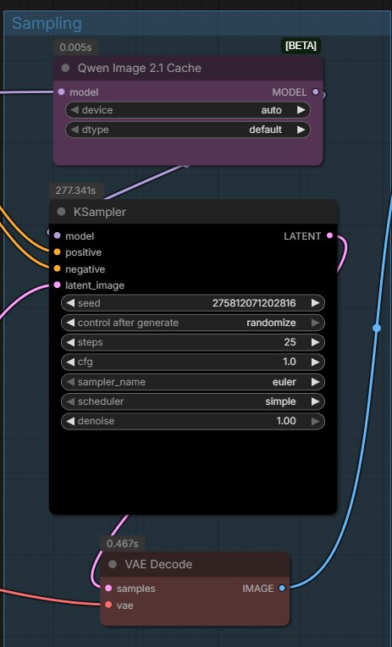Open control after generate randomize dropdown
The width and height of the screenshot is (392, 647).
tap(193, 323)
